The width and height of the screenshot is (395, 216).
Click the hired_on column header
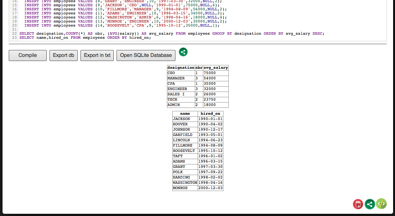point(210,113)
